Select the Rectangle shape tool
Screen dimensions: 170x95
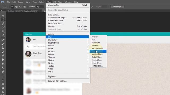click(3, 84)
